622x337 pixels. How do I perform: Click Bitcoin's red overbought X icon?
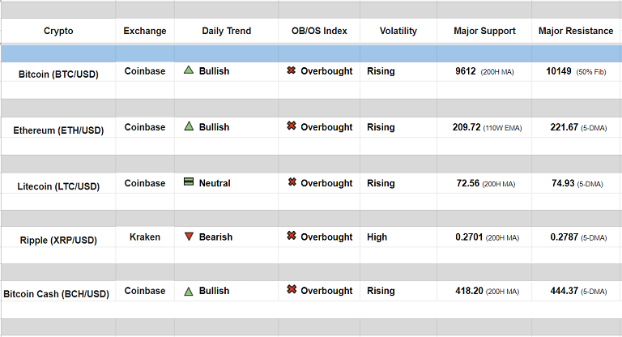tap(292, 70)
